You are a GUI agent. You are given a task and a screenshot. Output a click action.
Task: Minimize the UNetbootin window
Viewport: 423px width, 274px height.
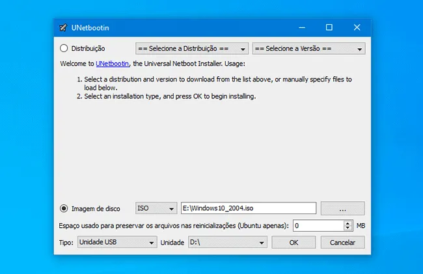point(302,27)
